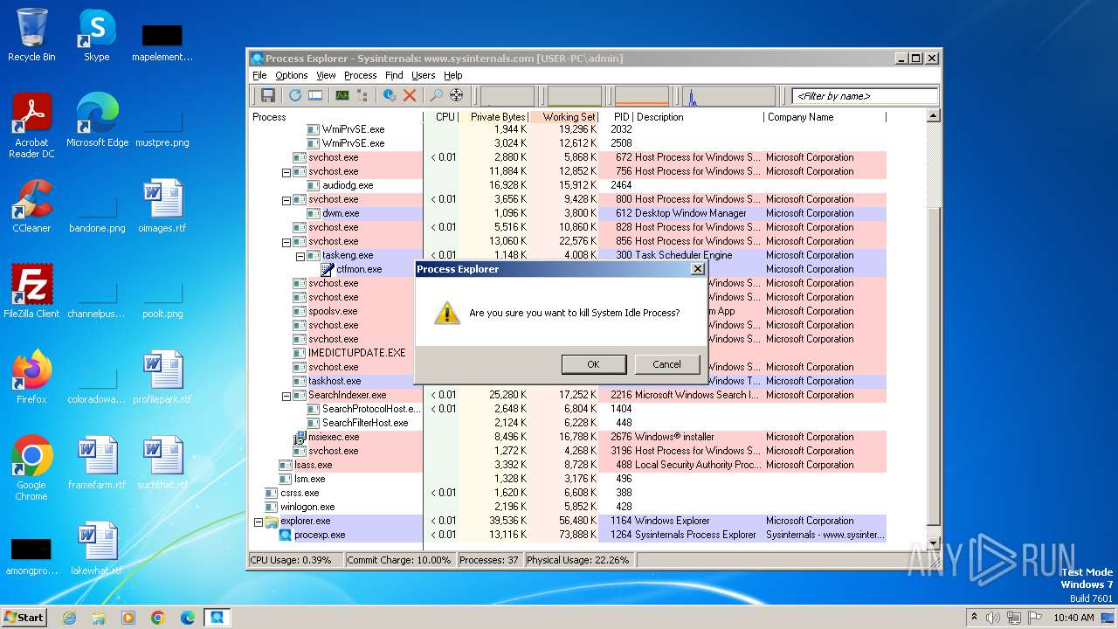
Task: Open Microsoft Edge desktop icon
Action: pyautogui.click(x=97, y=121)
